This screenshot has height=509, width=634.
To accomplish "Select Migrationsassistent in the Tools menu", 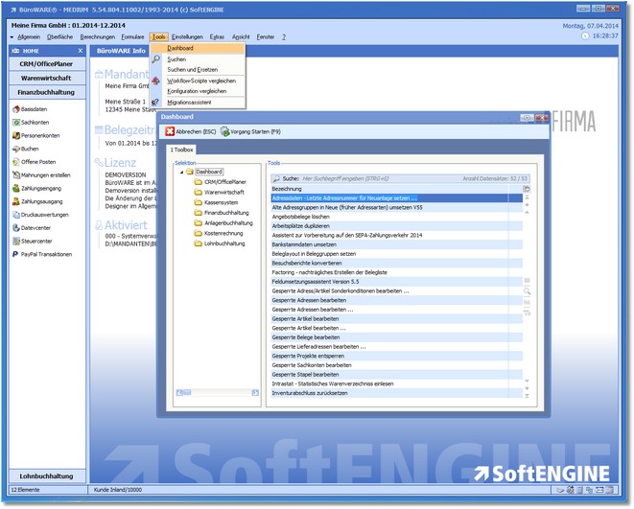I will point(189,102).
